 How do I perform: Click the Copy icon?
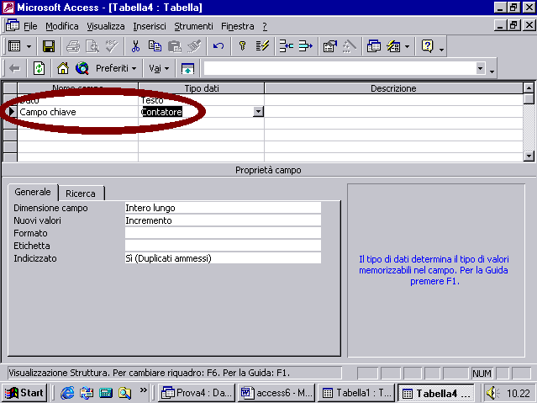(155, 46)
